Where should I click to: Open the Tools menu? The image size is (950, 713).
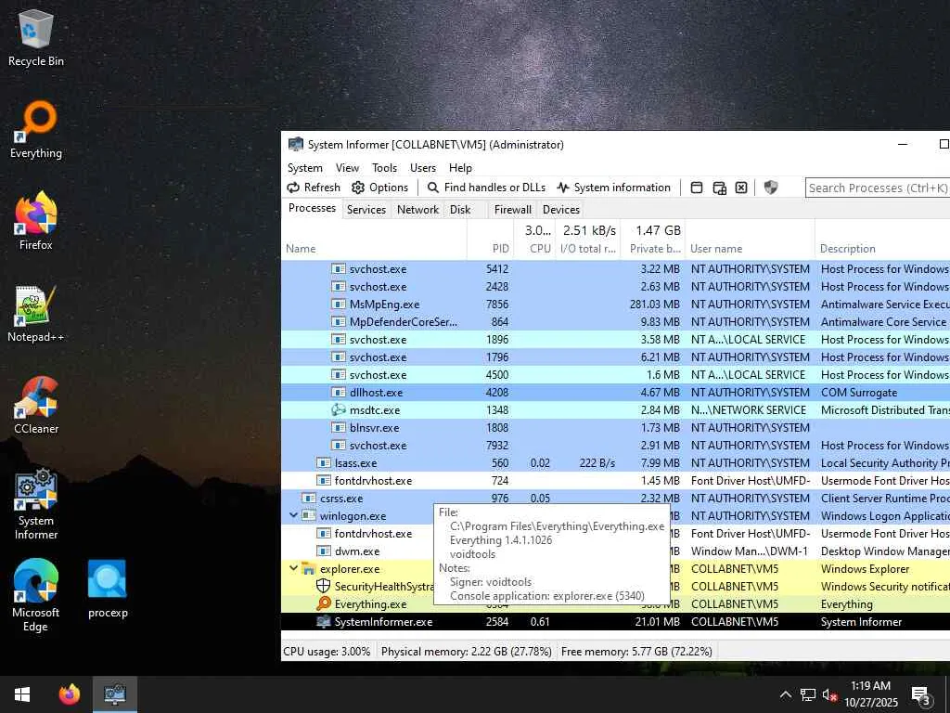click(384, 168)
